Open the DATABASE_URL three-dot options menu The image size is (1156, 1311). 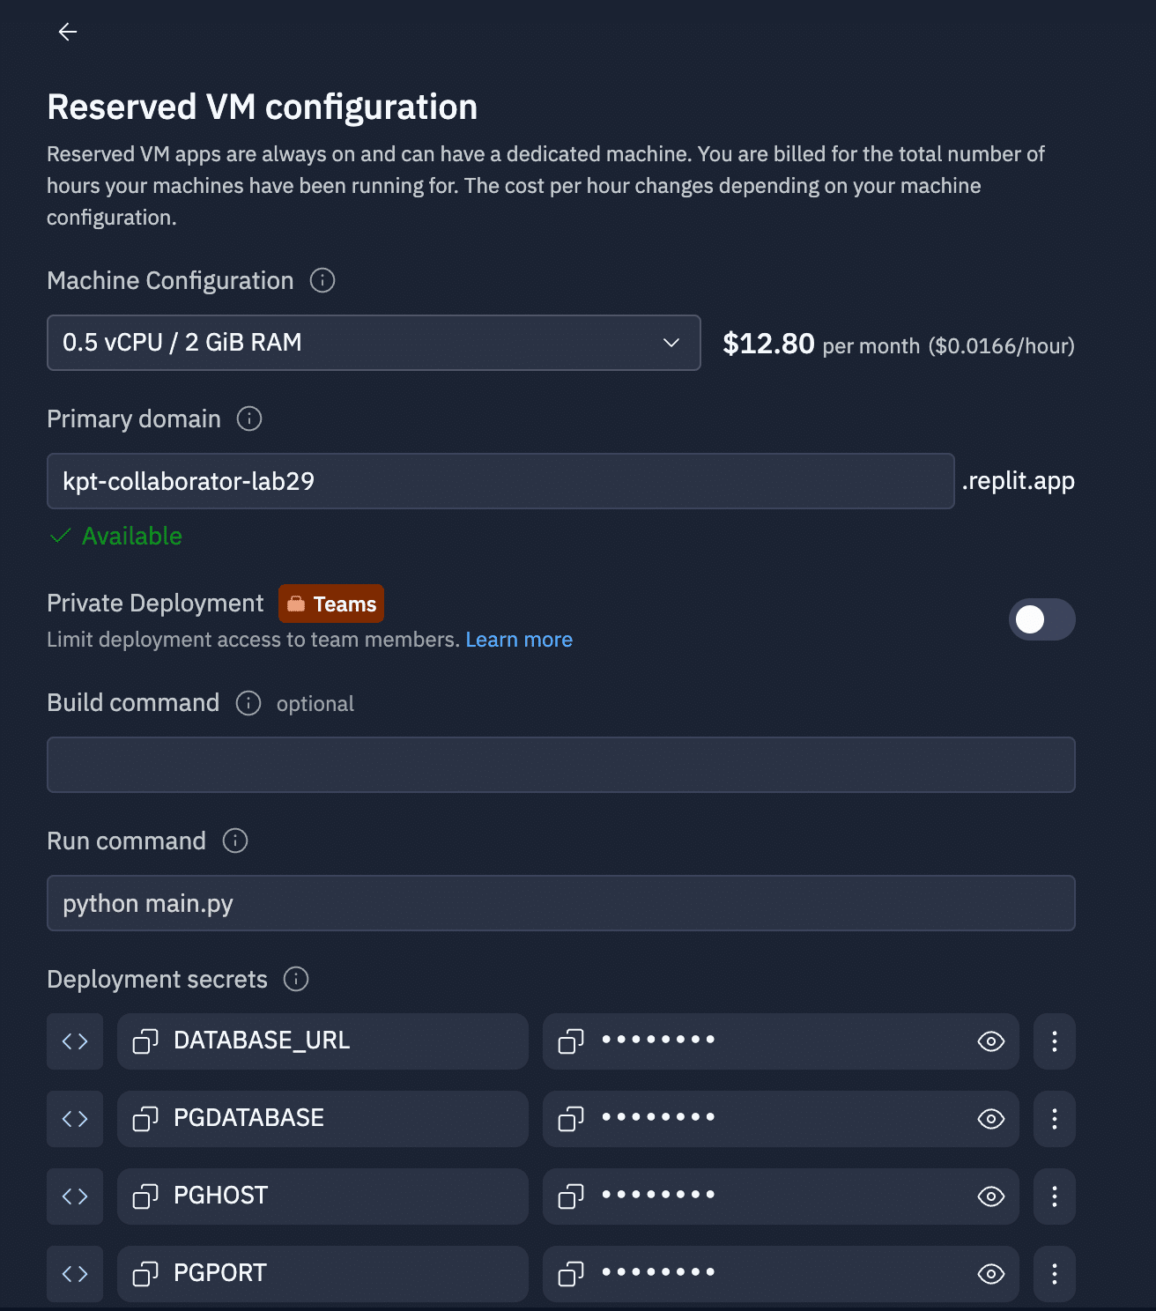(x=1054, y=1041)
